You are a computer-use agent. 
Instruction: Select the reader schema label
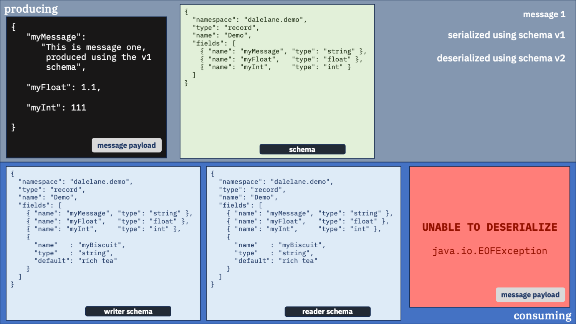point(327,312)
